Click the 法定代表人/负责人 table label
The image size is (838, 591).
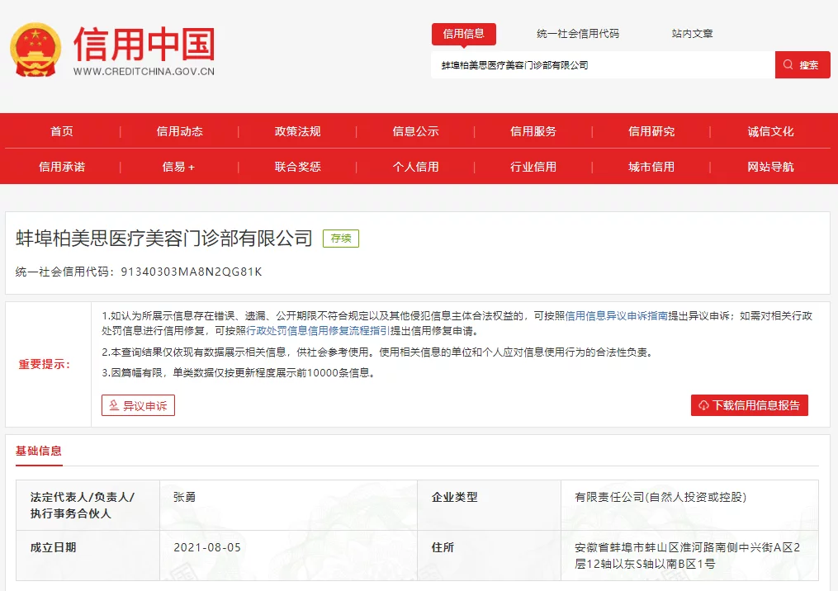pyautogui.click(x=83, y=505)
